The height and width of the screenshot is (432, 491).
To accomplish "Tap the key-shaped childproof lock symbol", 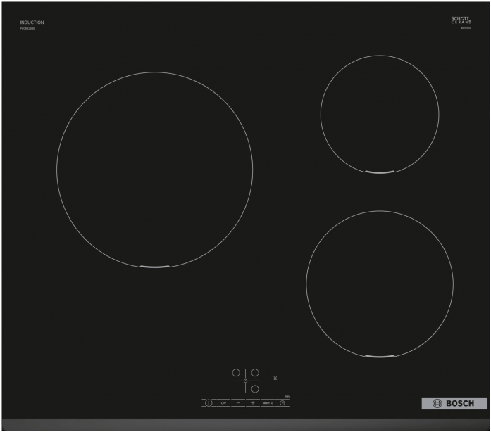I will point(223,403).
